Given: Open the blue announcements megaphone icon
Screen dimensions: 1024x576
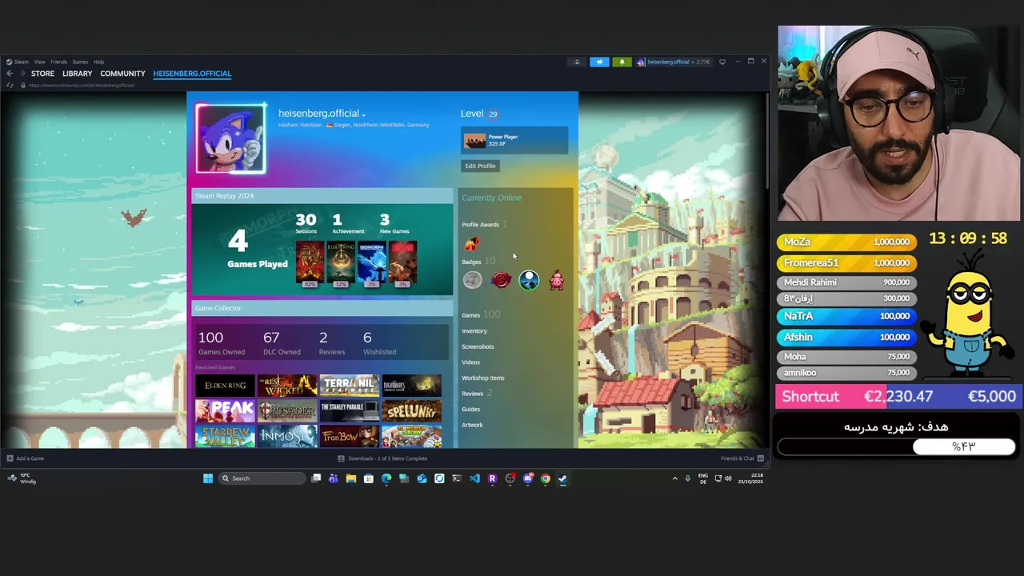Looking at the screenshot, I should coord(599,62).
